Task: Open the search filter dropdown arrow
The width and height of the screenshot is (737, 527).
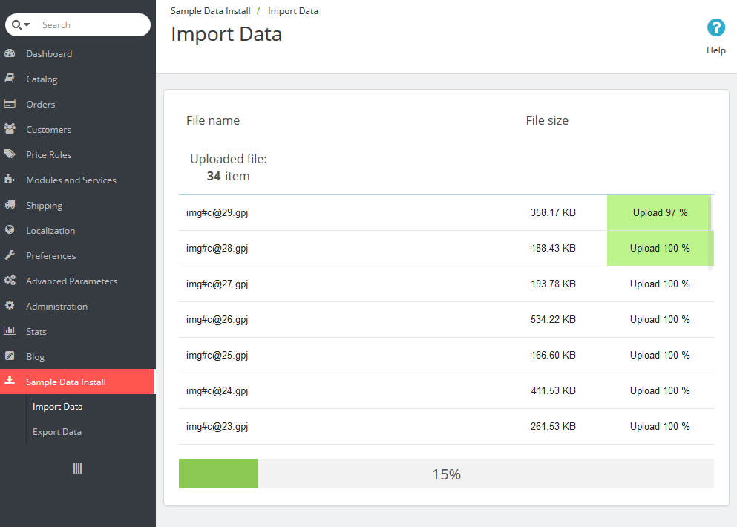Action: (27, 25)
